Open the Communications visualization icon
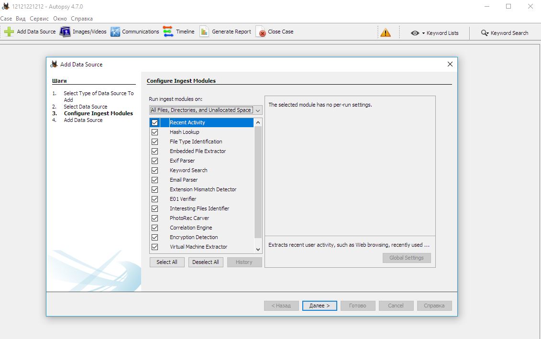 coord(115,32)
